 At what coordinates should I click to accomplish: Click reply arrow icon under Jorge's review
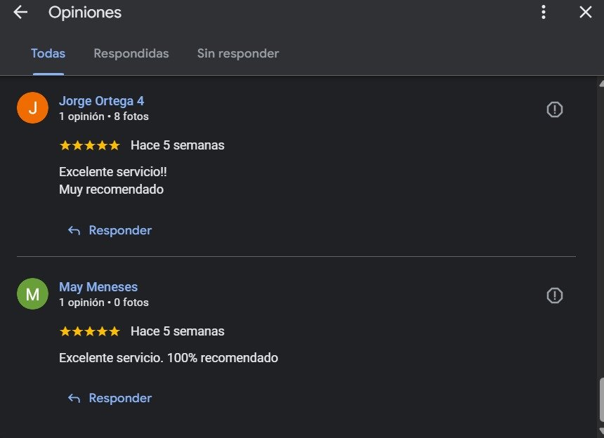74,230
